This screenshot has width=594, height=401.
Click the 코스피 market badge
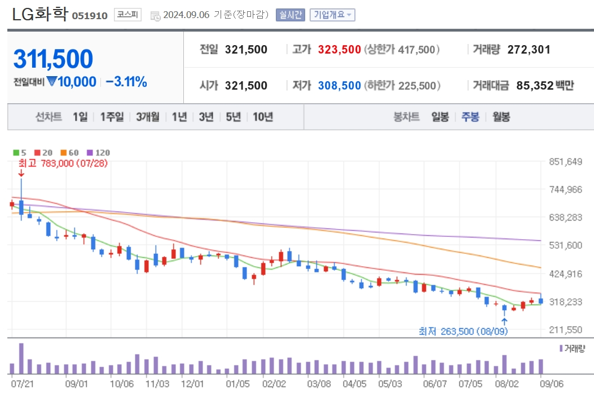click(x=127, y=15)
